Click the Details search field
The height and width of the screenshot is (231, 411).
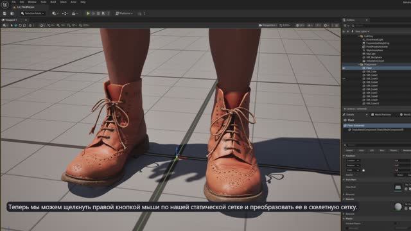click(x=378, y=145)
